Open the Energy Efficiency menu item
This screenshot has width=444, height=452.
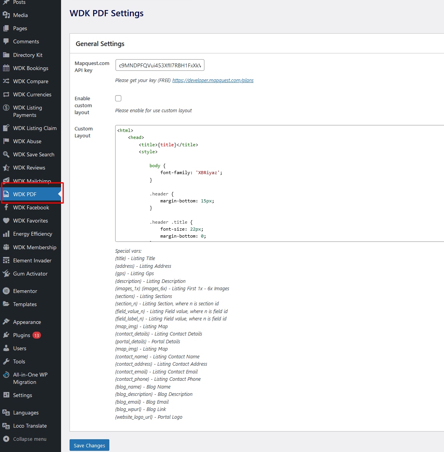(x=31, y=234)
